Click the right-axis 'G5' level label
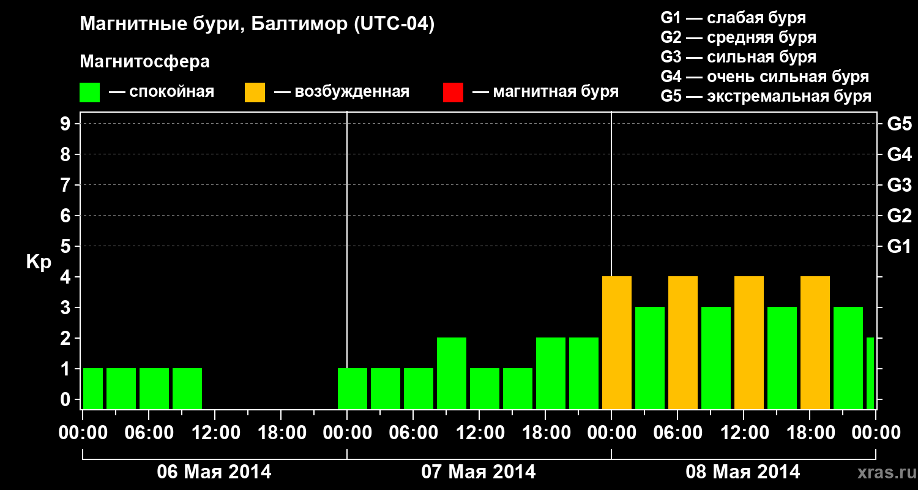This screenshot has height=490, width=918. pyautogui.click(x=899, y=124)
